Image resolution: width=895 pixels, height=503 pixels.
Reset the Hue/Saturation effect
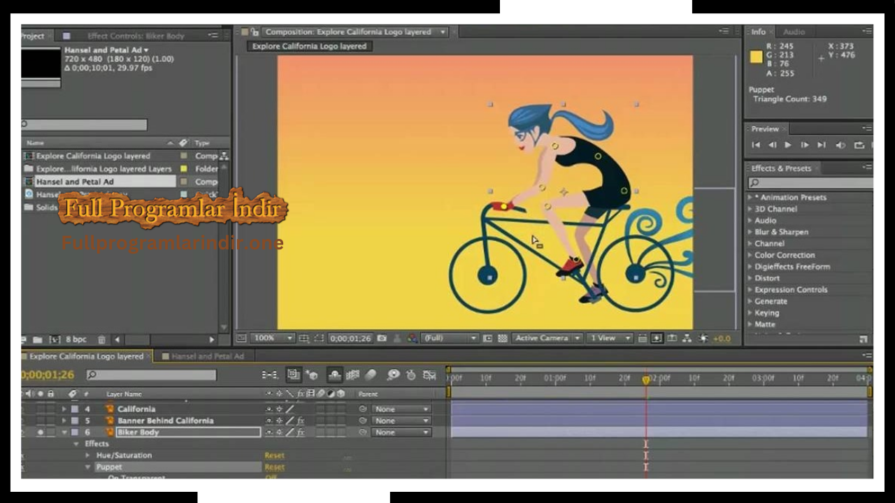[274, 455]
